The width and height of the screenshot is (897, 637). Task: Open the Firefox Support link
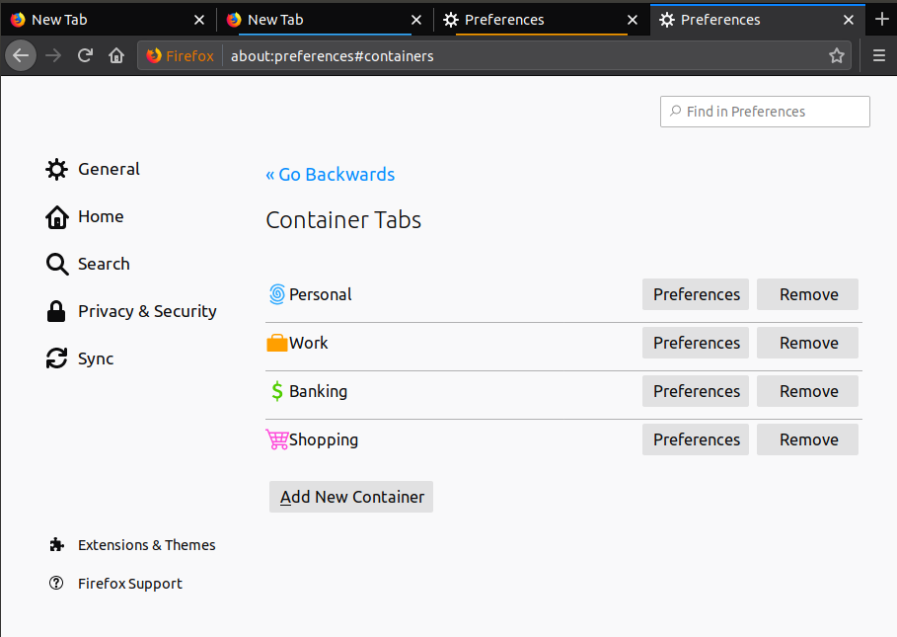(x=129, y=583)
